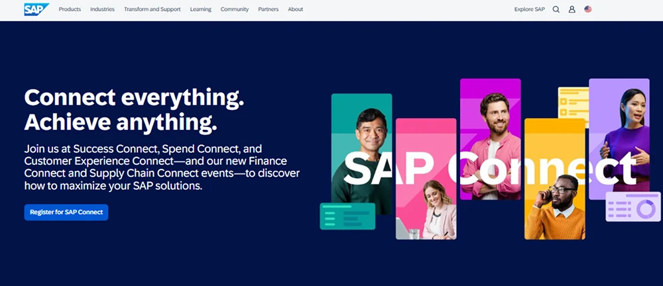Open the Industries menu
Viewport: 663px width, 286px height.
tap(102, 9)
